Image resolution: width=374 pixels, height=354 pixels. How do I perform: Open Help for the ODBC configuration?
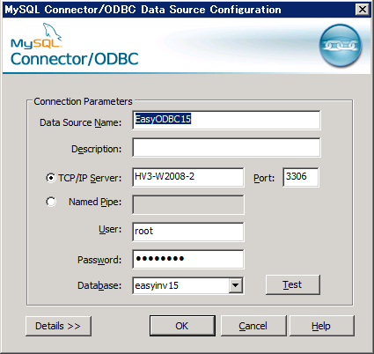point(321,326)
